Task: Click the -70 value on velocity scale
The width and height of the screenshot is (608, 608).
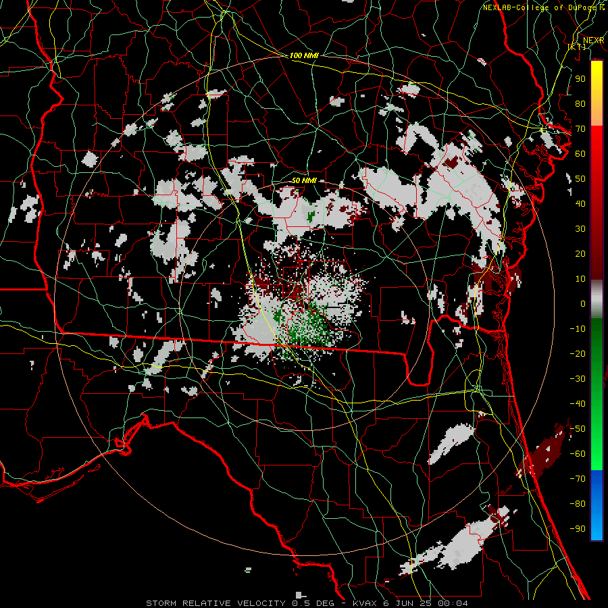Action: point(578,479)
